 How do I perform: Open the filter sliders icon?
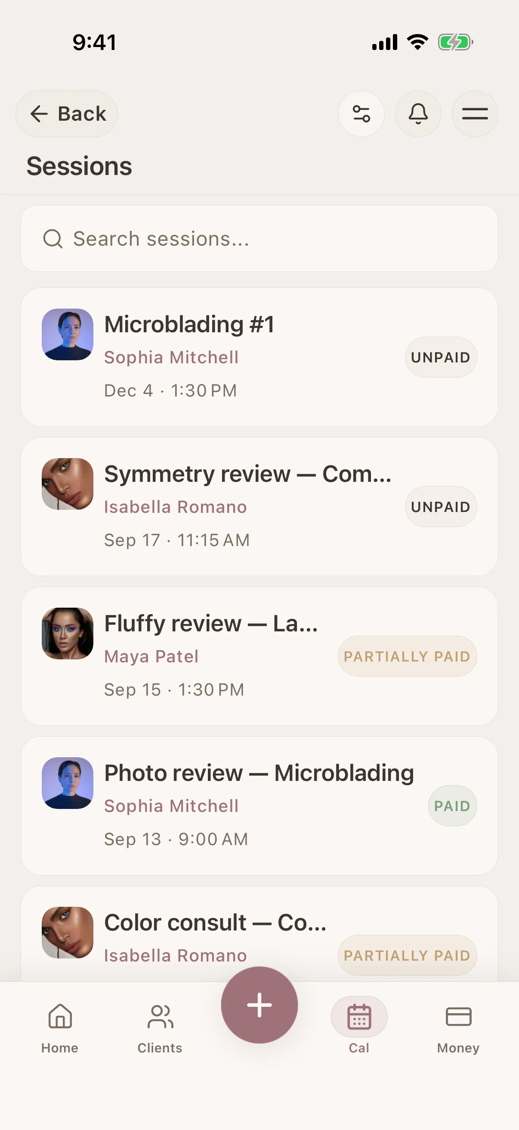pos(361,114)
